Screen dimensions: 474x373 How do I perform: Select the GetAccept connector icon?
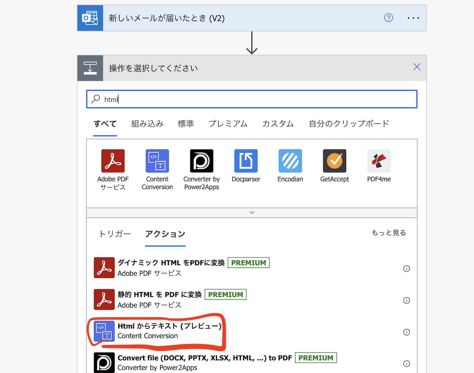pyautogui.click(x=334, y=161)
